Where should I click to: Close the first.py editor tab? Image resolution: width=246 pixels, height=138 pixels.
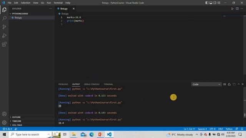[x=73, y=9]
